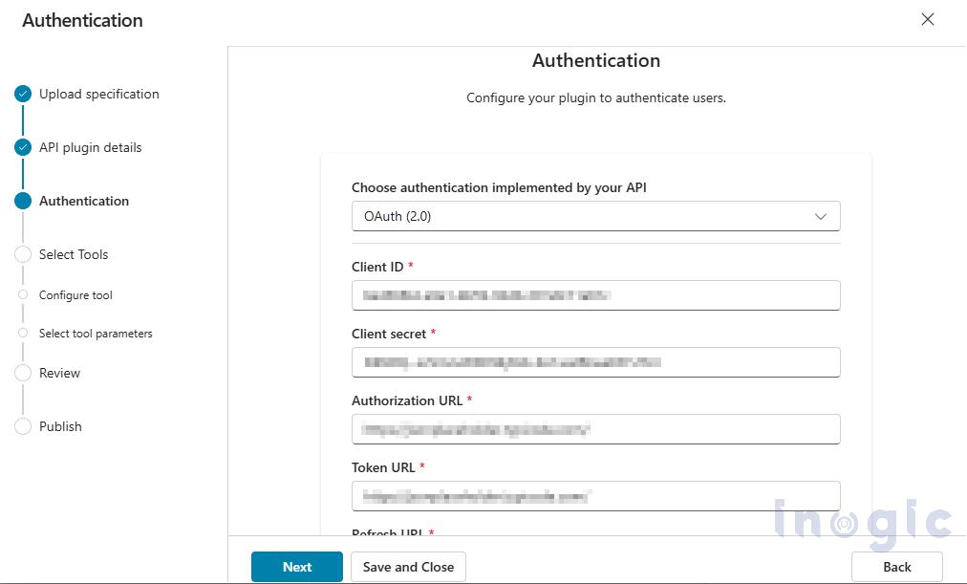Click into the Client secret field

[595, 362]
